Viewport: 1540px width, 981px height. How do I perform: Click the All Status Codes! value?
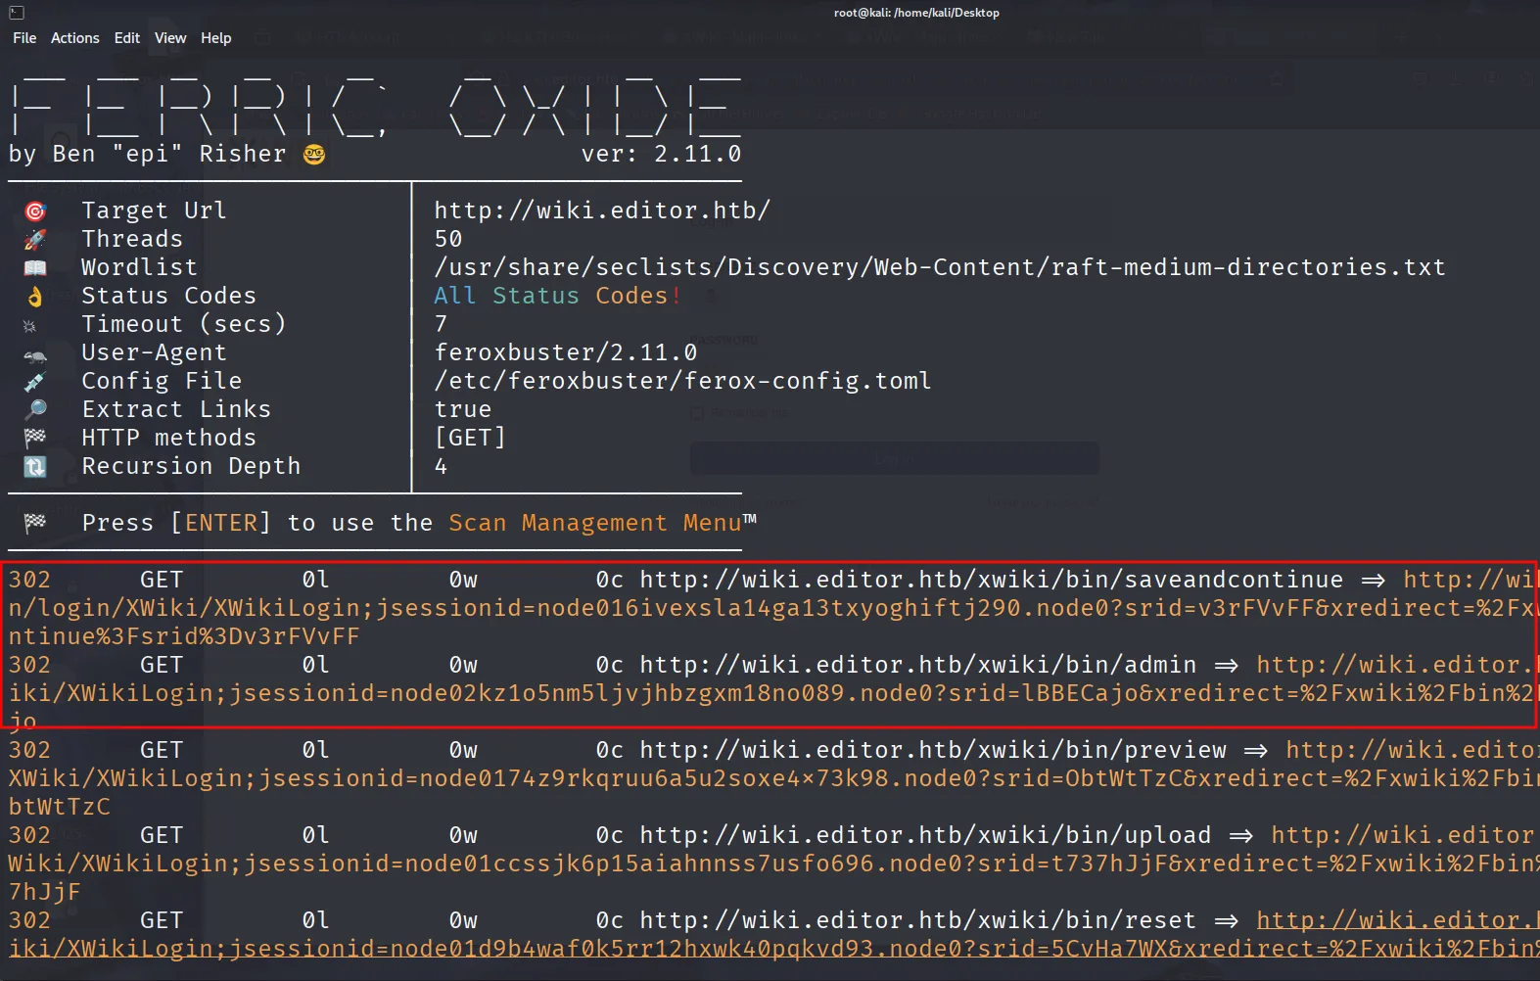(557, 296)
